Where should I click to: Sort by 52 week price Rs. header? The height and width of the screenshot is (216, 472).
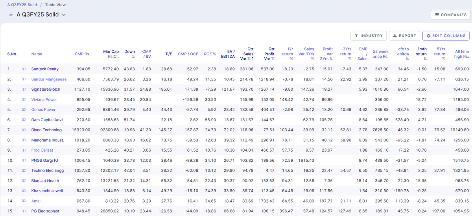[x=381, y=54]
